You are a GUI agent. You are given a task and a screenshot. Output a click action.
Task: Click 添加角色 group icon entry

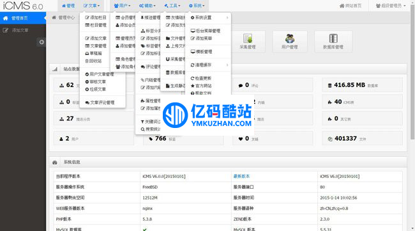pos(125,67)
